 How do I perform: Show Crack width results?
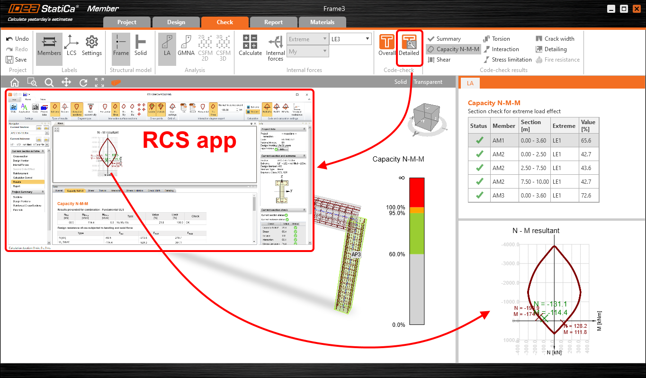point(555,39)
